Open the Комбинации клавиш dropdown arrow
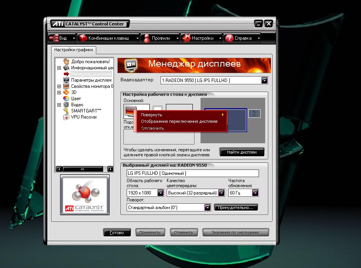The width and height of the screenshot is (361, 268). (x=137, y=38)
